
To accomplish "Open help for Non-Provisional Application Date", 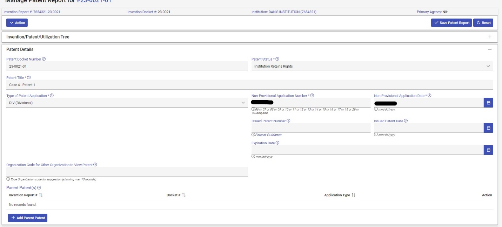I will click(x=429, y=96).
